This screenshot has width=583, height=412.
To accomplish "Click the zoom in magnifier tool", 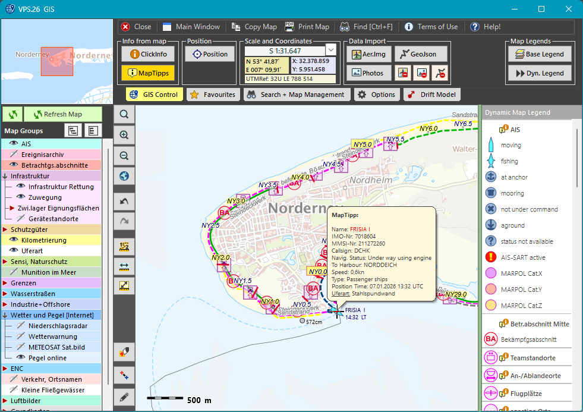I will (x=124, y=135).
